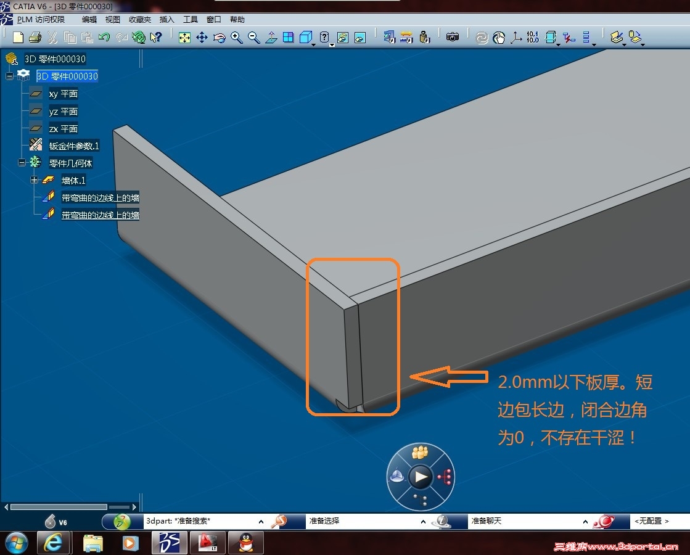
Task: Click the Fold/Unfold view icon
Action: click(x=550, y=37)
